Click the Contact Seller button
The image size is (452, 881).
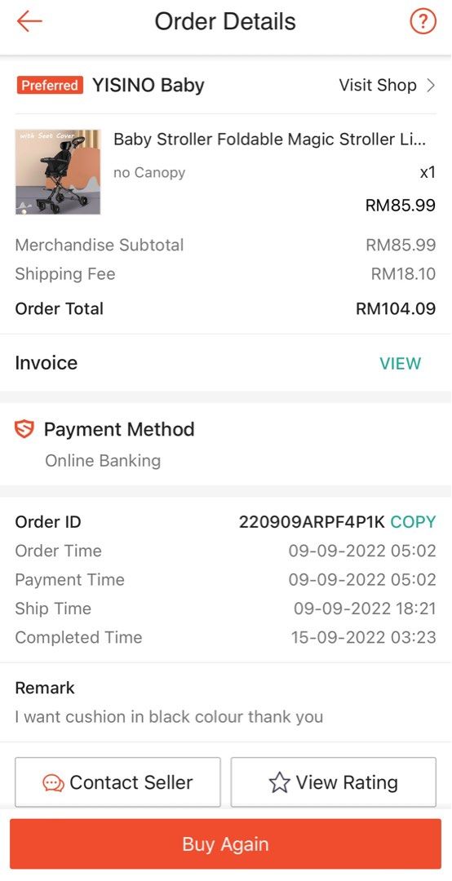(x=117, y=782)
